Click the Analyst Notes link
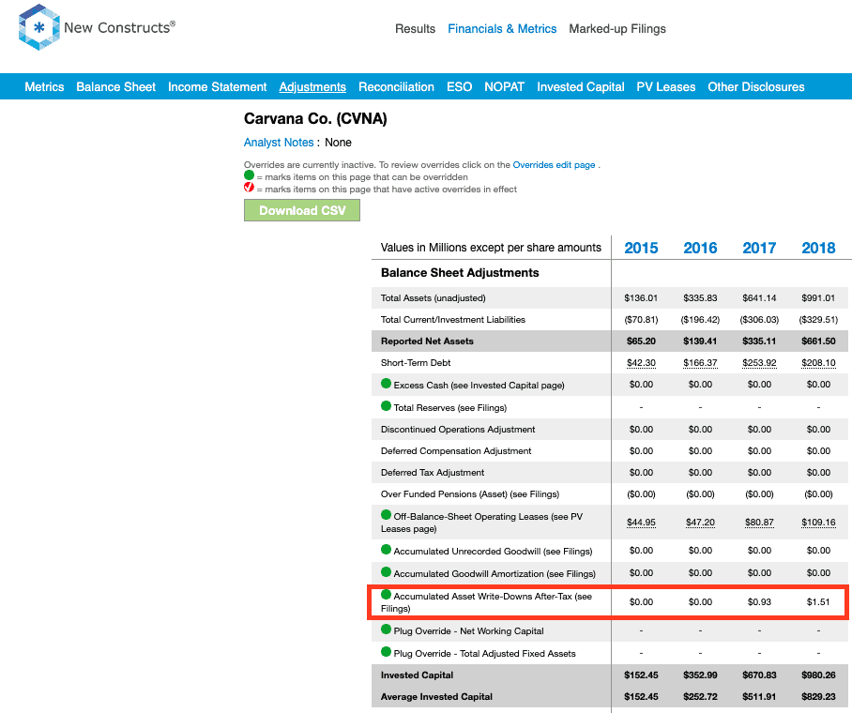852x713 pixels. point(279,143)
